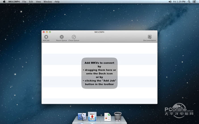Click the document icon in the Dock
This screenshot has width=199, height=124.
pos(107,117)
